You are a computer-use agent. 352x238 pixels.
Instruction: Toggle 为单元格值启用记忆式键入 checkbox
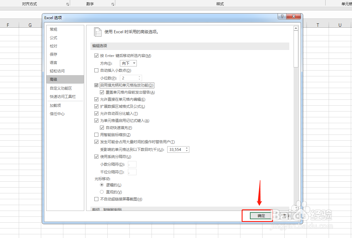pyautogui.click(x=96, y=121)
